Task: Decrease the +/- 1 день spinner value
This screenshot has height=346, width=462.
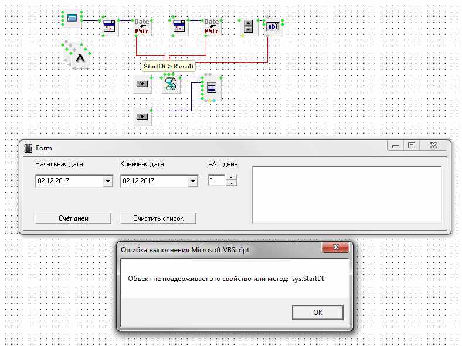Action: click(x=232, y=183)
